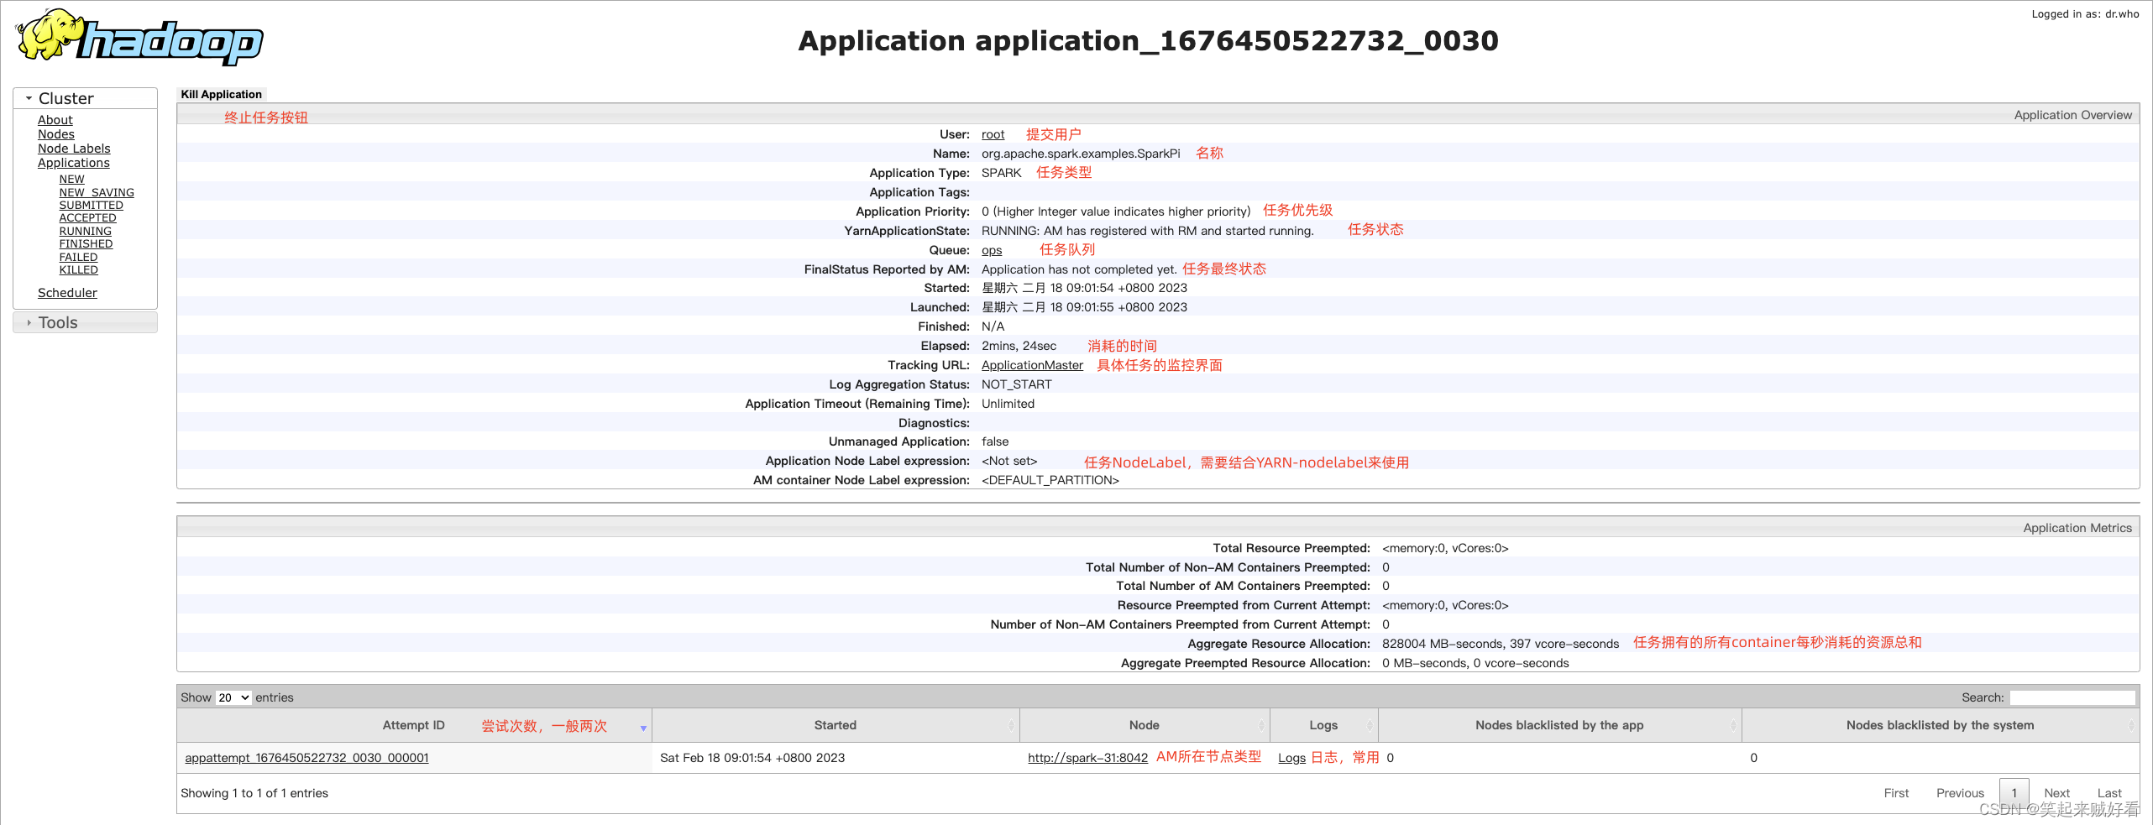Go to Previous page of entries
This screenshot has width=2153, height=825.
click(x=1960, y=793)
